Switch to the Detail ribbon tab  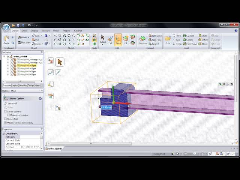point(25,31)
